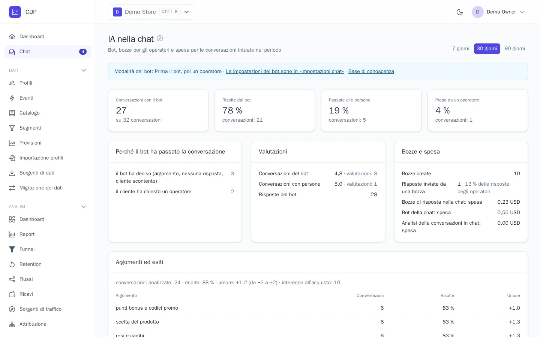
Task: Click the Previsioni chart icon
Action: pos(12,143)
